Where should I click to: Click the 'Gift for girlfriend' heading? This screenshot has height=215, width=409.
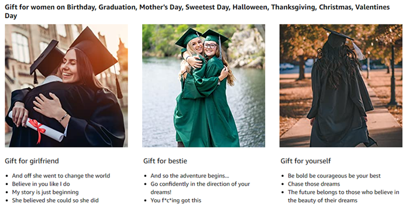[x=32, y=161]
